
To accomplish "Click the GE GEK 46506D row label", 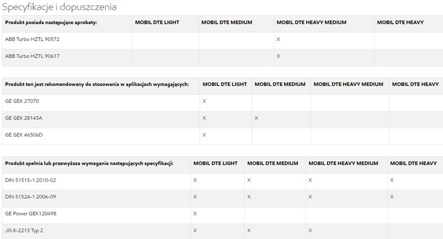I will [x=24, y=135].
